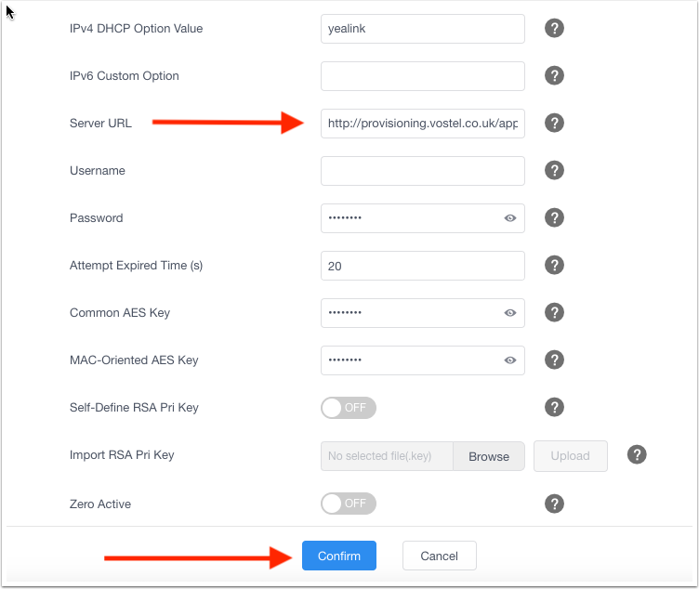Screen dimensions: 699x589
Task: Open help for Common AES Key
Action: point(554,312)
